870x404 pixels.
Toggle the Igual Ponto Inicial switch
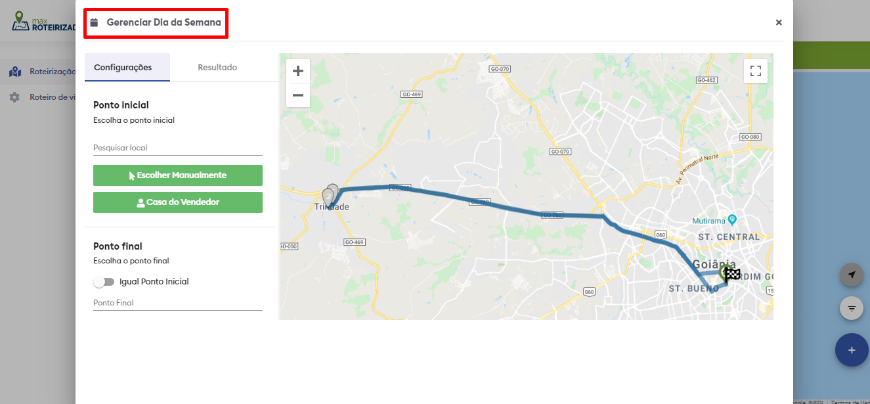(104, 282)
